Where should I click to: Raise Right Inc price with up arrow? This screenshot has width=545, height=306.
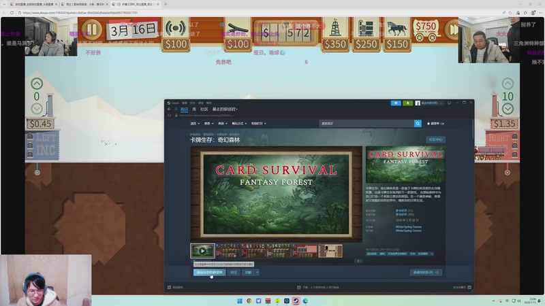pyautogui.click(x=508, y=84)
